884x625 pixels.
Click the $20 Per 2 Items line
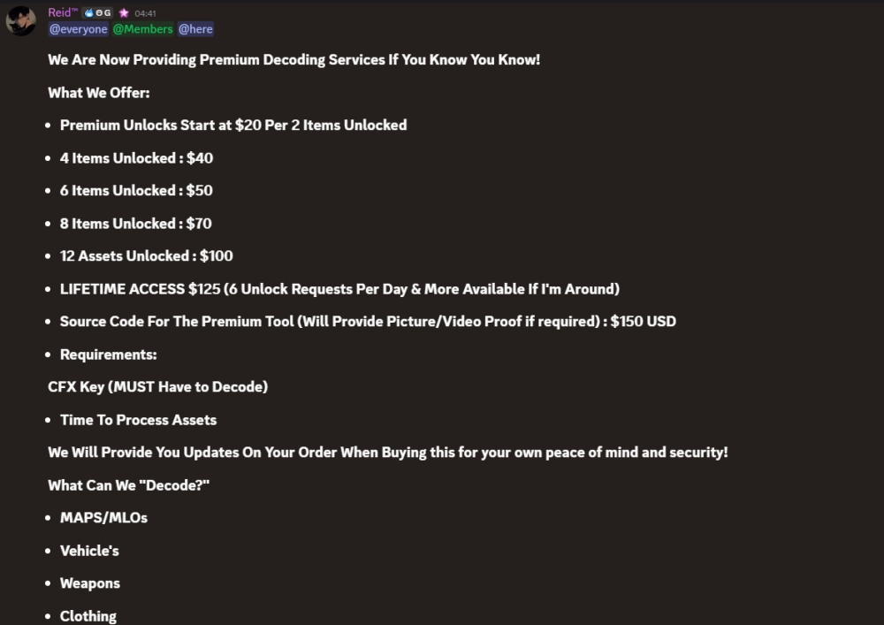pos(233,126)
